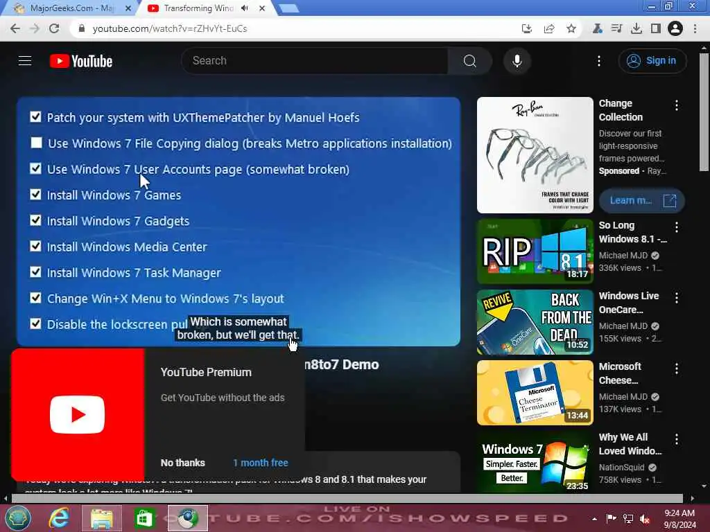Image resolution: width=710 pixels, height=532 pixels.
Task: Open Ray-Ban Change Collection ad thumbnail
Action: click(535, 155)
